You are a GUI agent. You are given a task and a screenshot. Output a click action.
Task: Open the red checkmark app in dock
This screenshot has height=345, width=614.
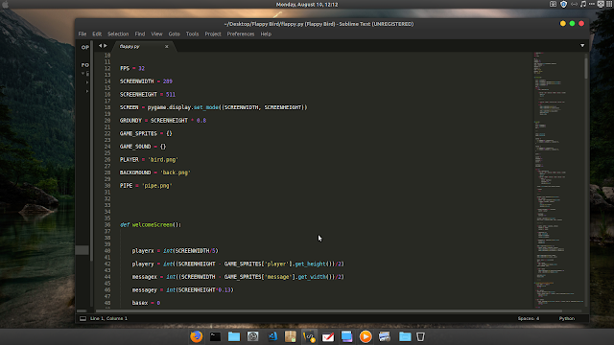click(328, 336)
